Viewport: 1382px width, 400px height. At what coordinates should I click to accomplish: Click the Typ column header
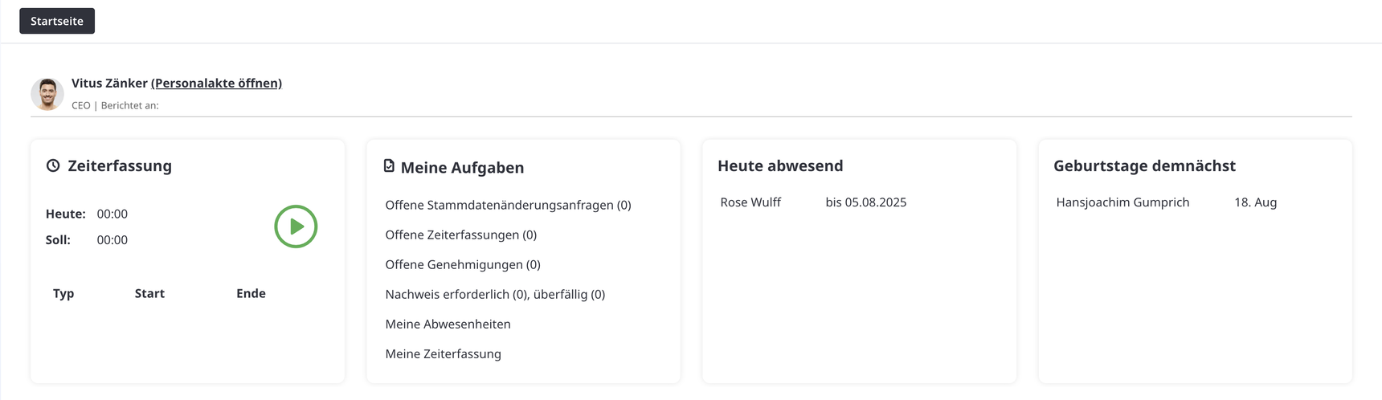[63, 293]
